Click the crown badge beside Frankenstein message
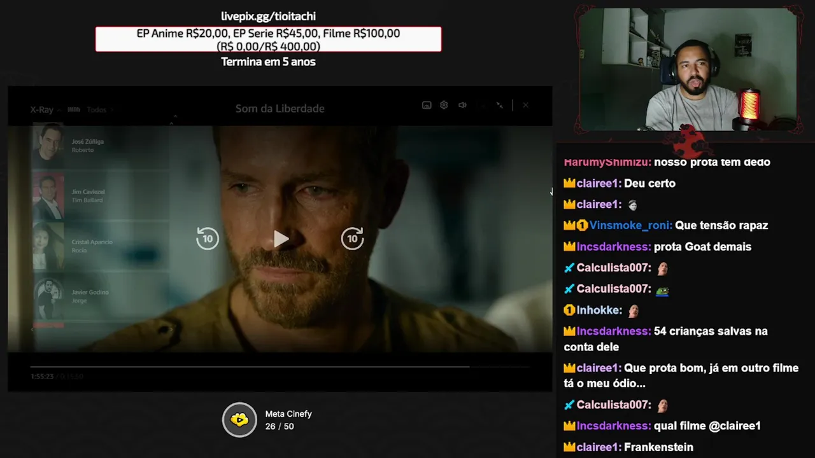This screenshot has height=458, width=815. coord(569,447)
